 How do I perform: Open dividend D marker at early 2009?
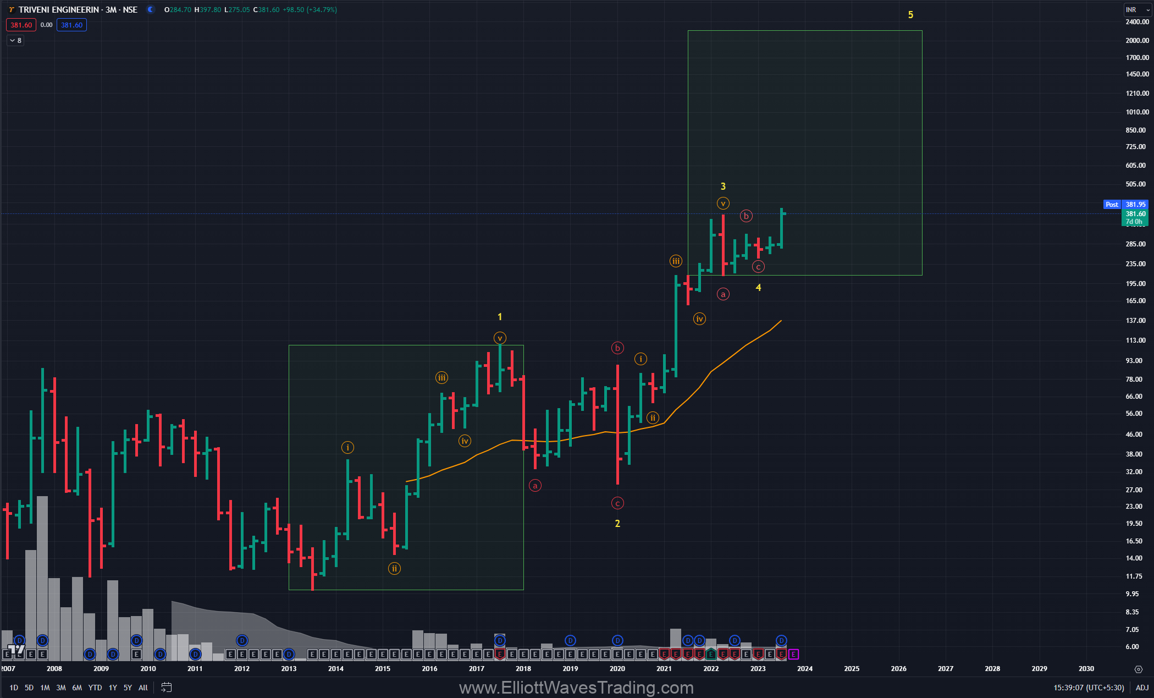tap(113, 654)
